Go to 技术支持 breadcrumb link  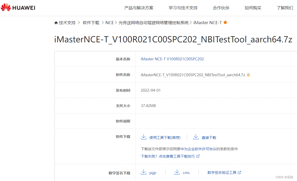[67, 23]
